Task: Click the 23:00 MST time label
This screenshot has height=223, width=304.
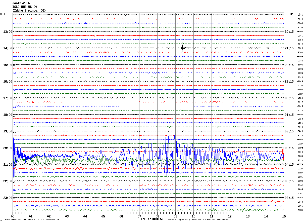Action: (x=8, y=198)
